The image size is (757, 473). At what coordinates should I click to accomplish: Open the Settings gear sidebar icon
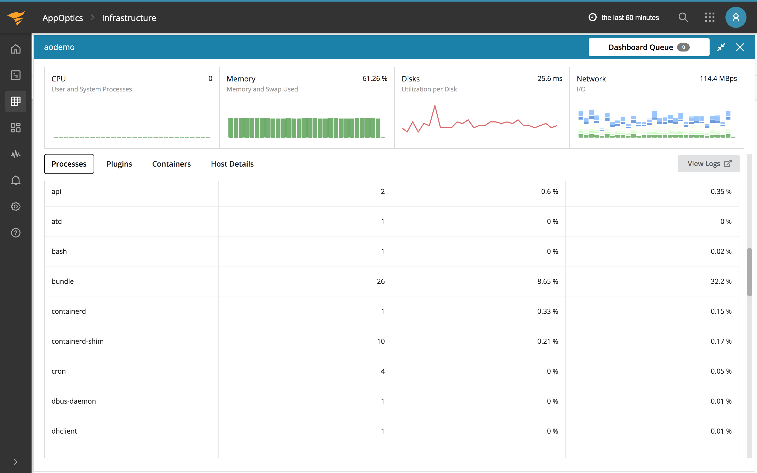(x=16, y=207)
